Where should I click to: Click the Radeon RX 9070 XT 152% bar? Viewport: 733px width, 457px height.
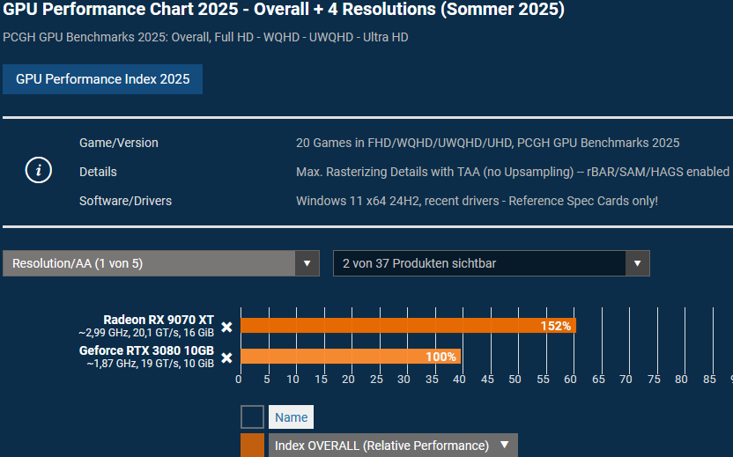(408, 325)
